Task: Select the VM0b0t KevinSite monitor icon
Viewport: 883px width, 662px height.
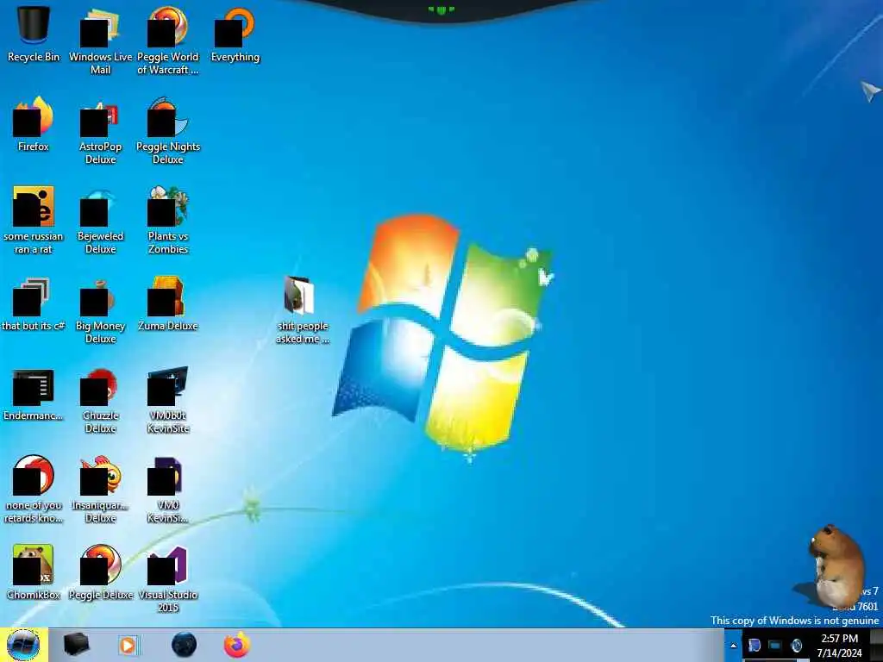Action: click(x=168, y=400)
